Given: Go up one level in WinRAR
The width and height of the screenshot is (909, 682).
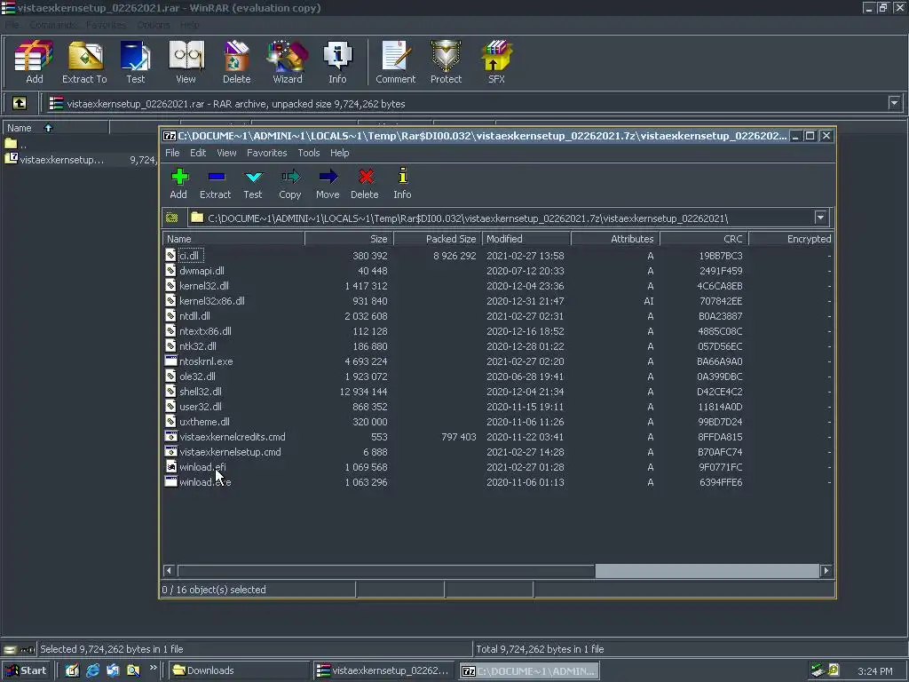Looking at the screenshot, I should pos(20,103).
